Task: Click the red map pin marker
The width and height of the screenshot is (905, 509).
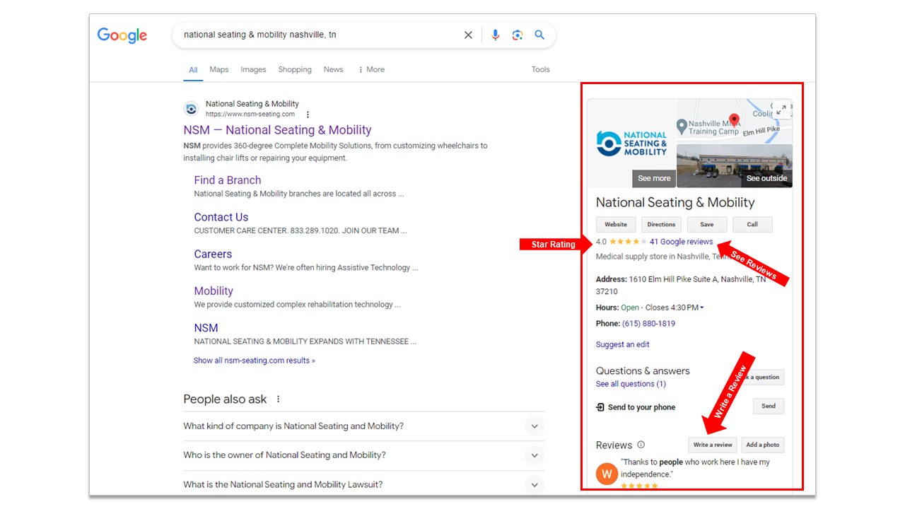Action: pos(734,120)
